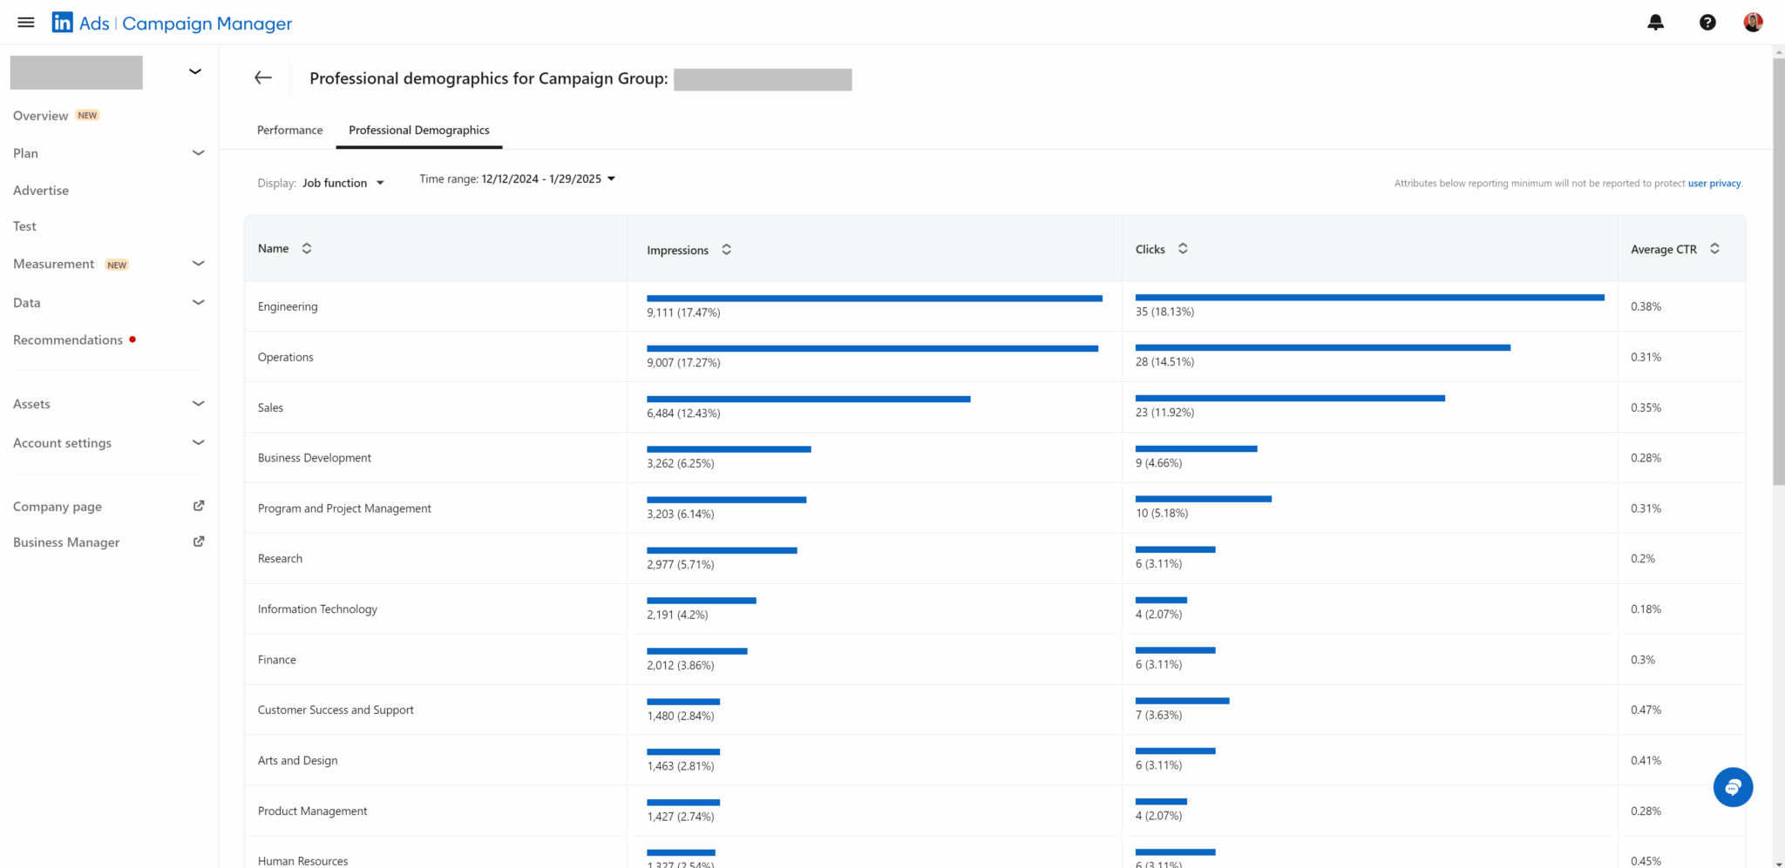This screenshot has height=868, width=1785.
Task: Select the Engineering row name
Action: click(x=288, y=306)
